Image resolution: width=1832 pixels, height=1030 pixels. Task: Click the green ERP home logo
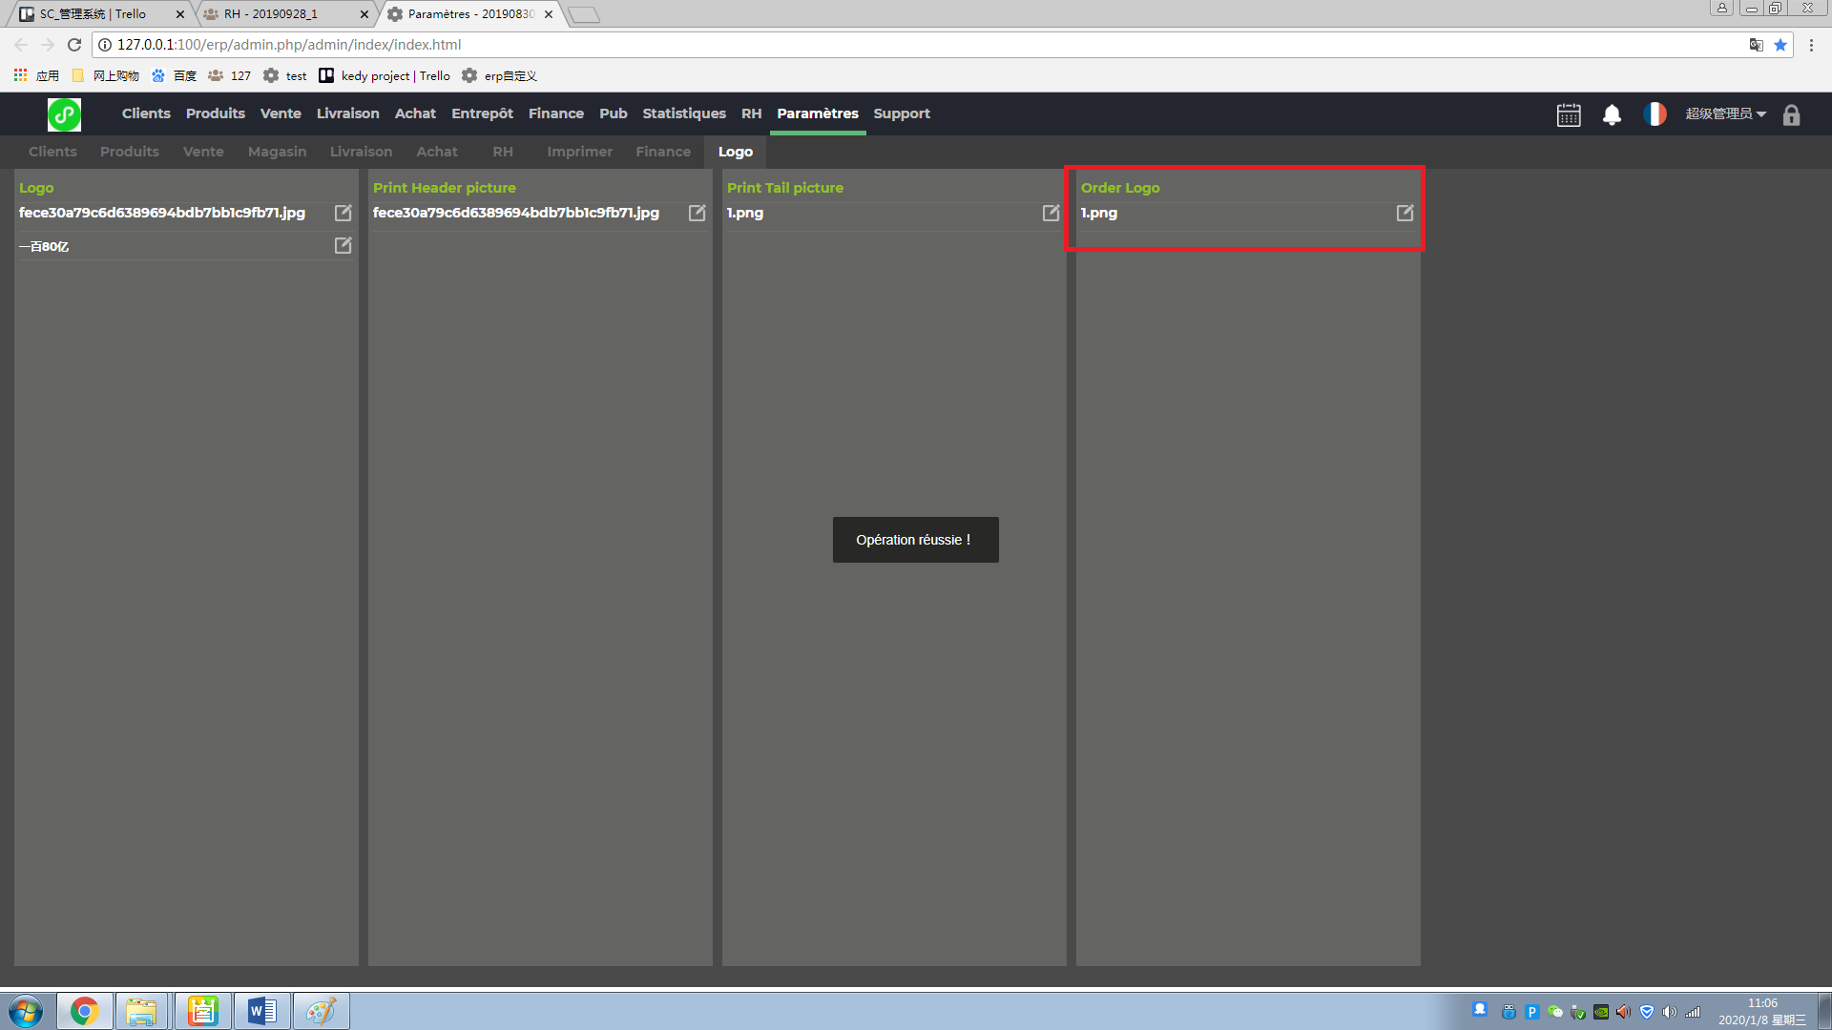[64, 114]
